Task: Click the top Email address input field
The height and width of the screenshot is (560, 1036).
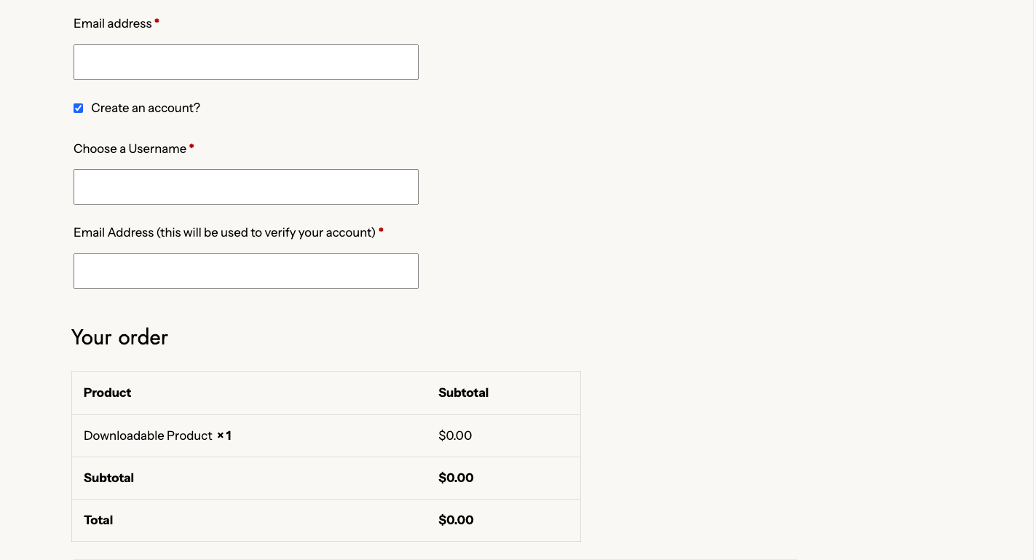Action: [245, 63]
